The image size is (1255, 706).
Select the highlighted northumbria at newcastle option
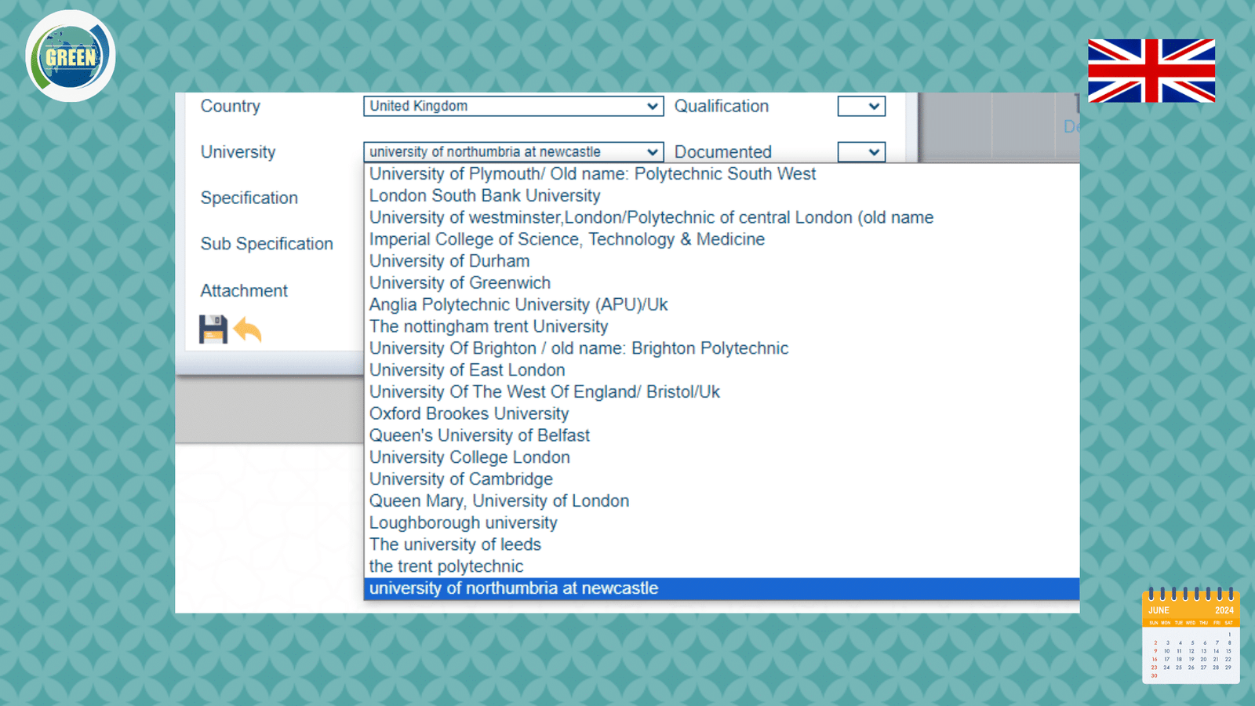(514, 588)
